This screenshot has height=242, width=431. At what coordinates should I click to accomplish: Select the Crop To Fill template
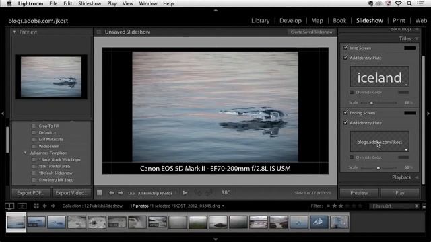48,126
